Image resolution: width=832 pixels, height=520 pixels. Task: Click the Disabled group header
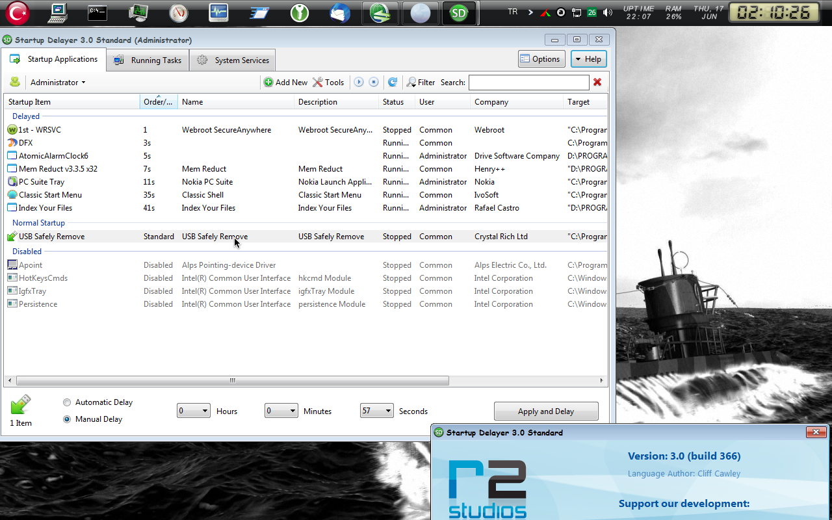tap(27, 252)
